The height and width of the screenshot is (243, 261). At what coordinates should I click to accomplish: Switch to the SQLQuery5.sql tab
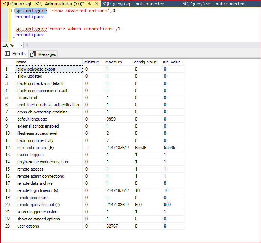pyautogui.click(x=213, y=4)
